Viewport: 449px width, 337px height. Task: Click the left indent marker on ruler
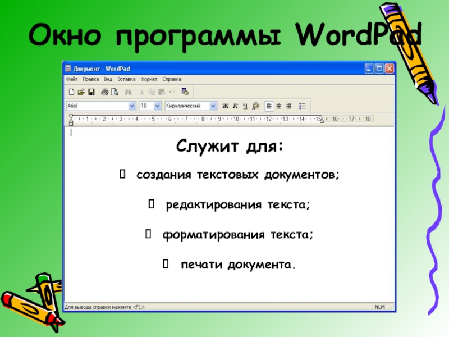(71, 120)
